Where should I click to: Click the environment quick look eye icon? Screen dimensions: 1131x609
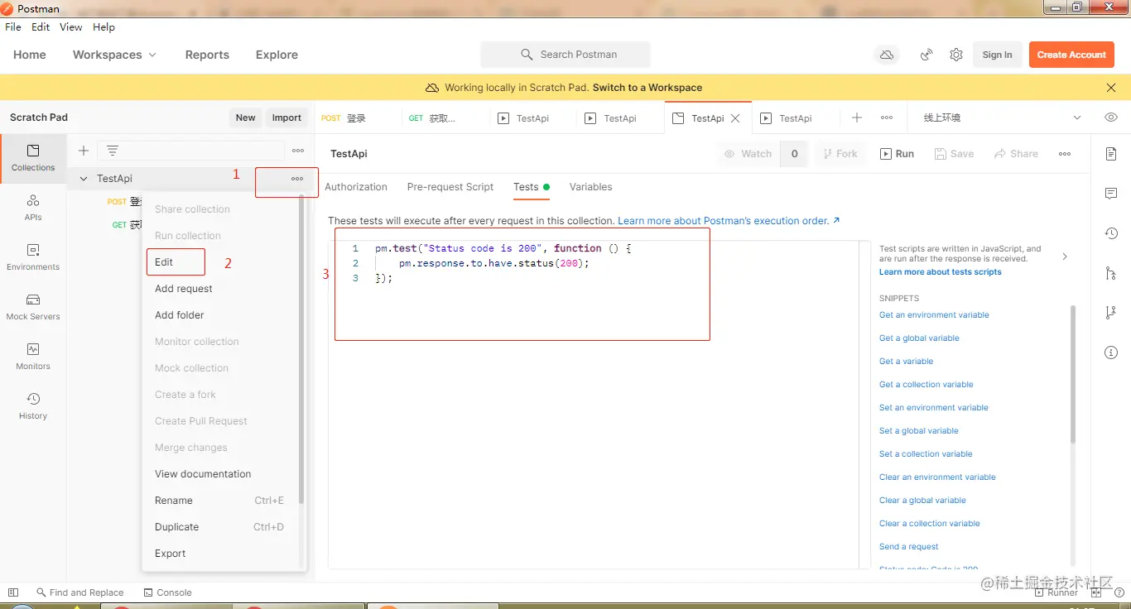tap(1111, 117)
